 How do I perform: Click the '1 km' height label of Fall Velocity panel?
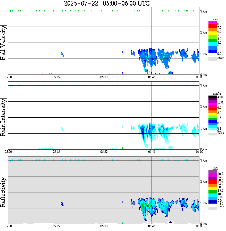click(x=204, y=54)
